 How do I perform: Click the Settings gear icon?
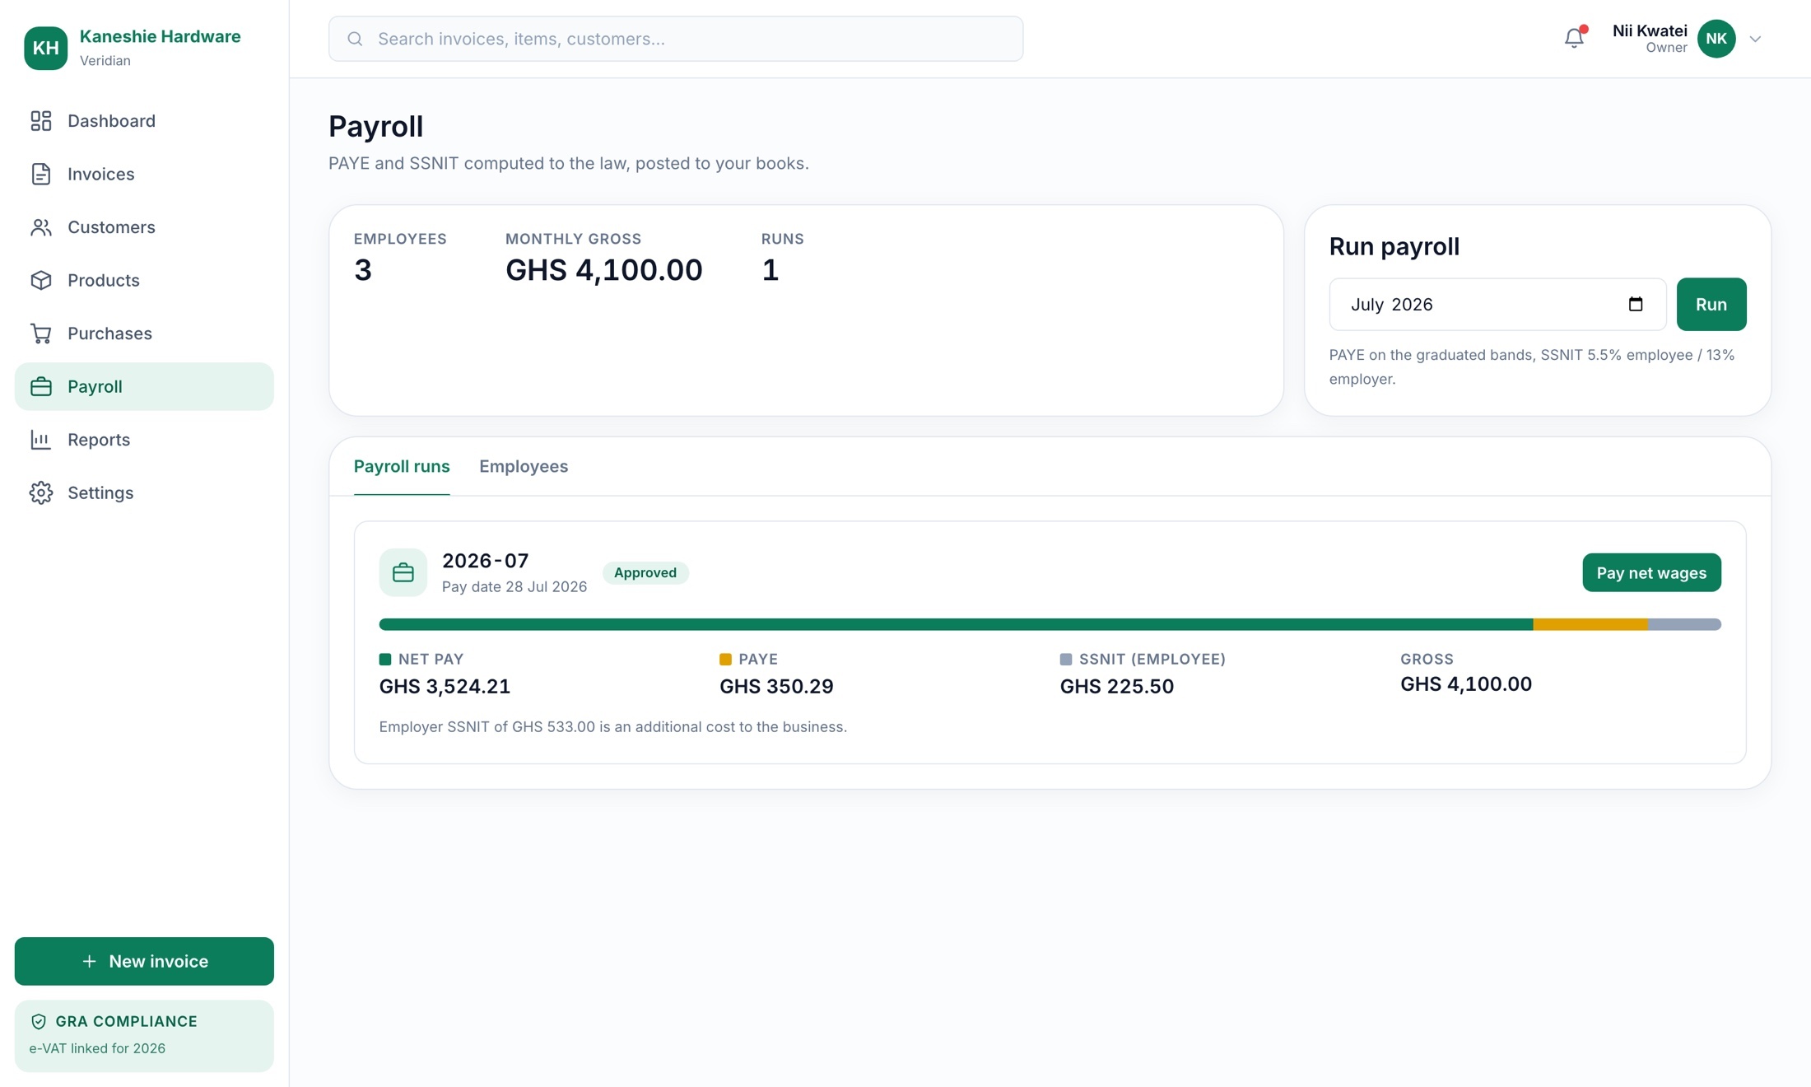coord(41,492)
